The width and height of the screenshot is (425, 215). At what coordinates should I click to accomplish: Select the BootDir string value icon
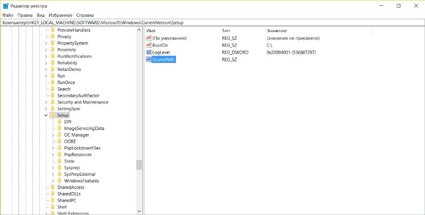[149, 45]
